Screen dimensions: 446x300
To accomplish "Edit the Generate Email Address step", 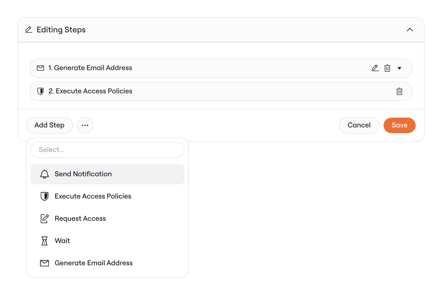I will 375,68.
